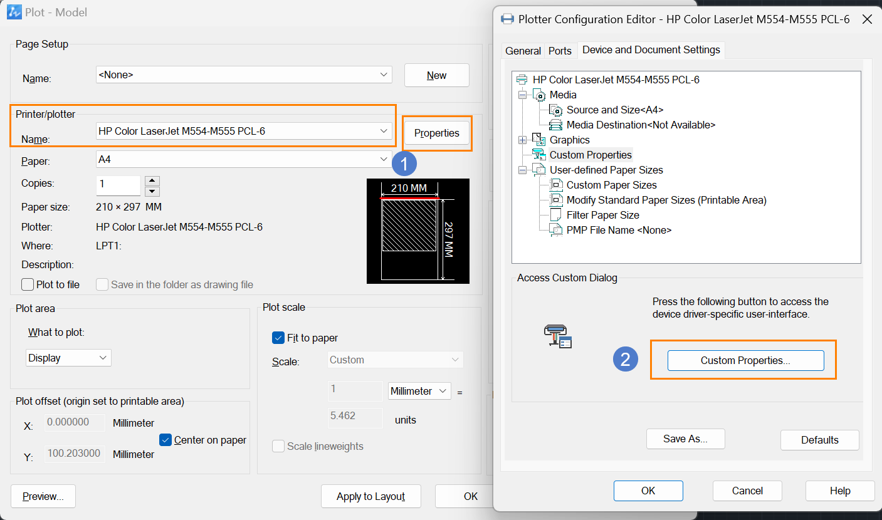Collapse the Media tree node
The width and height of the screenshot is (882, 520).
[522, 95]
